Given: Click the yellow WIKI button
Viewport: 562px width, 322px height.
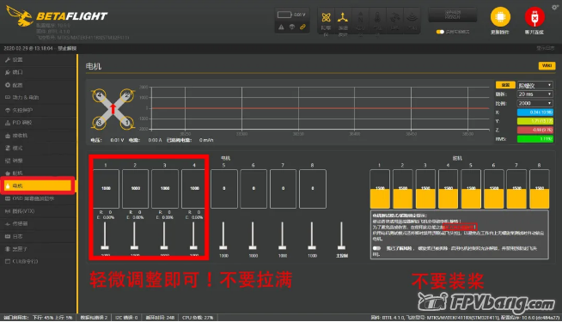Looking at the screenshot, I should [x=547, y=65].
